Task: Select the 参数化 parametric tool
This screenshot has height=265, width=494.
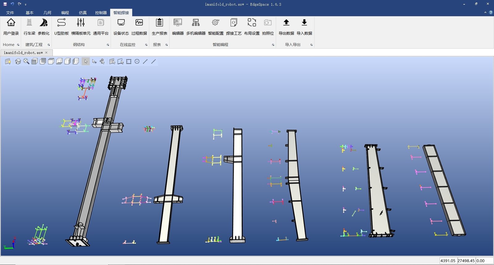Action: click(x=44, y=27)
